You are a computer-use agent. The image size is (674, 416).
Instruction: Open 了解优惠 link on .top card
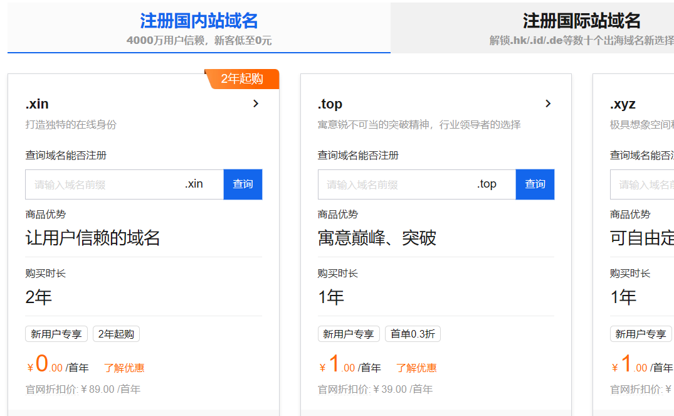tap(416, 368)
